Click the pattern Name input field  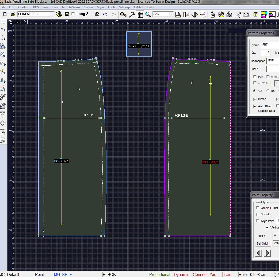[270, 45]
